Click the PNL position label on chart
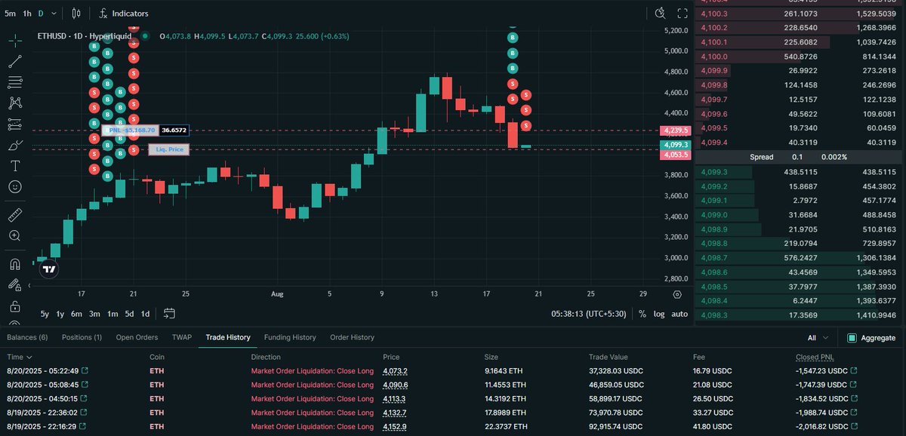Viewport: 906px width, 436px height. (x=130, y=130)
